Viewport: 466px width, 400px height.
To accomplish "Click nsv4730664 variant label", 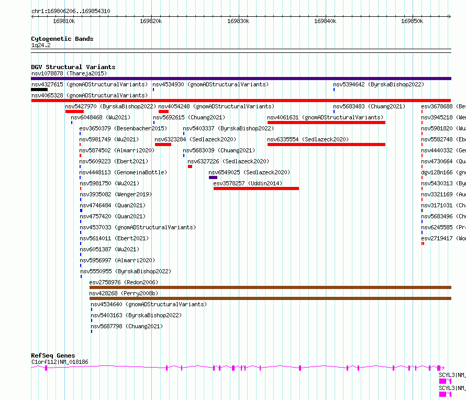I will click(443, 161).
